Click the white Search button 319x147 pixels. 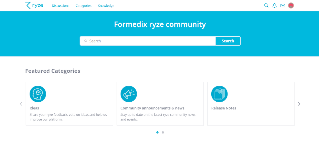[x=228, y=41]
